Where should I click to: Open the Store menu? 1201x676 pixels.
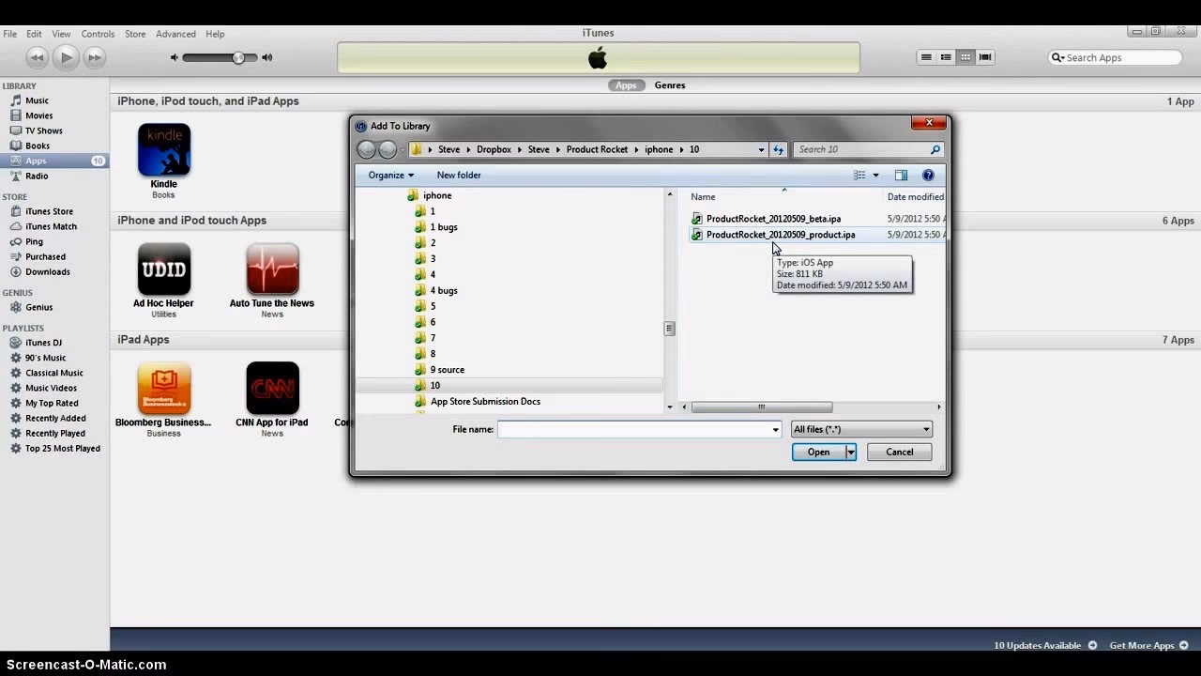point(135,33)
